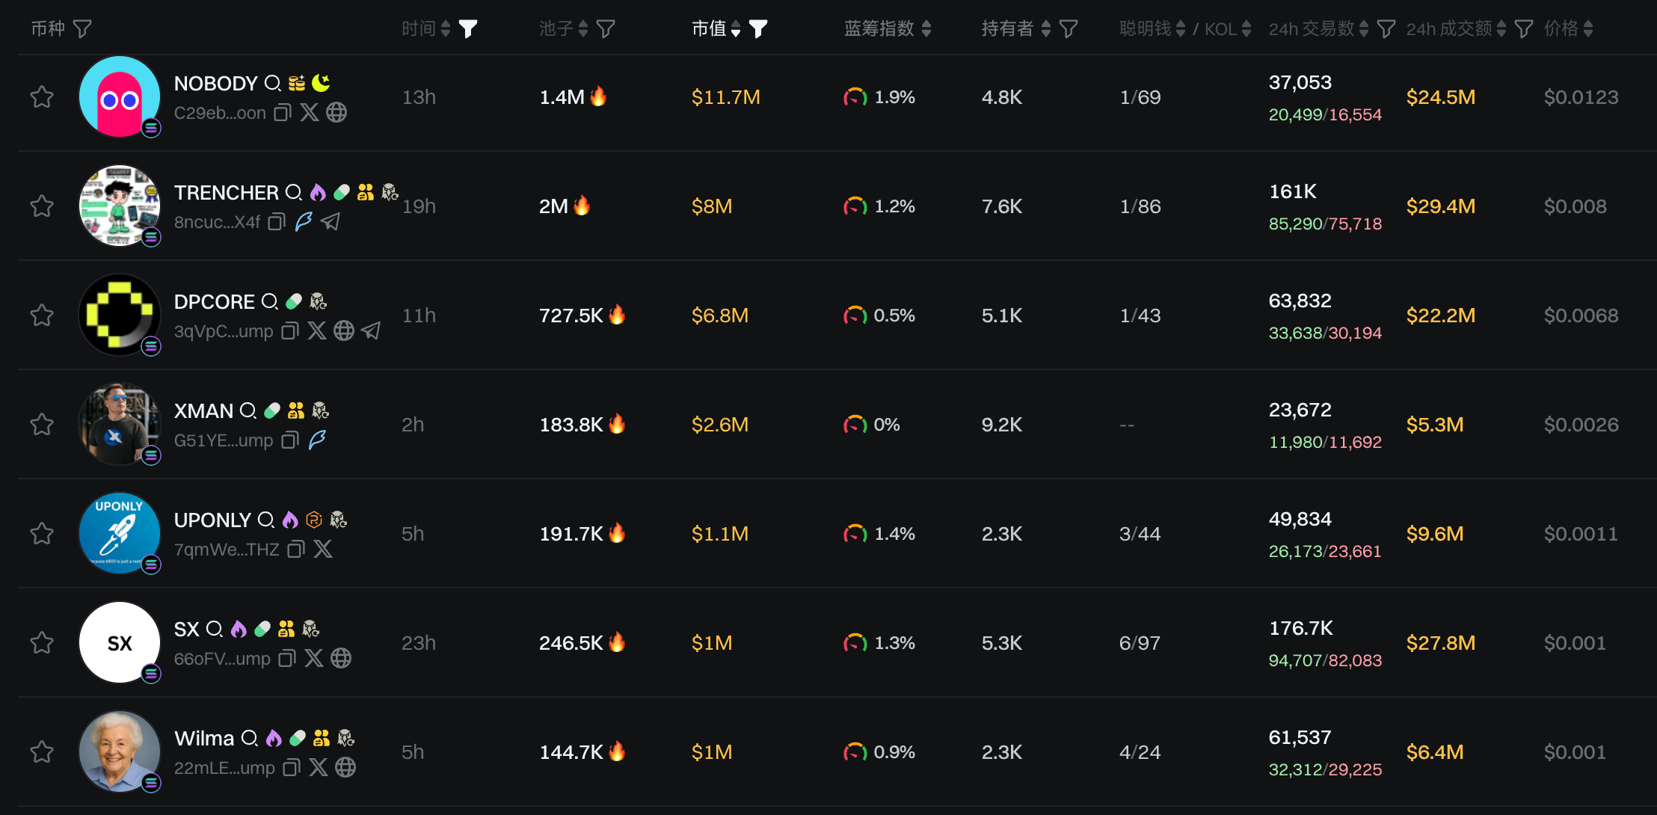This screenshot has width=1657, height=815.
Task: Open the TRENCHER token name link
Action: pyautogui.click(x=226, y=193)
